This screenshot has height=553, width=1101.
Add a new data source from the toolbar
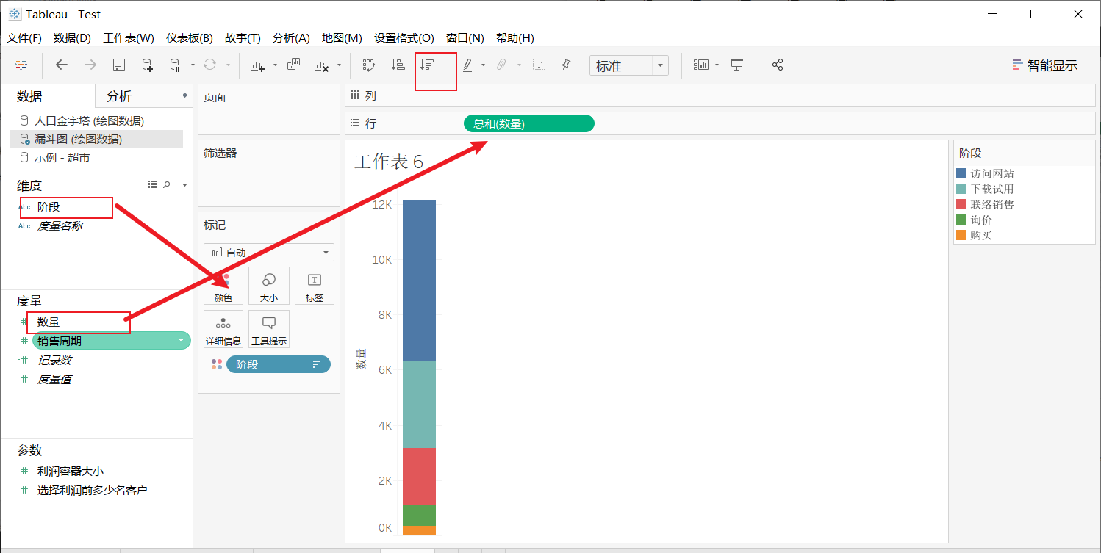(147, 65)
